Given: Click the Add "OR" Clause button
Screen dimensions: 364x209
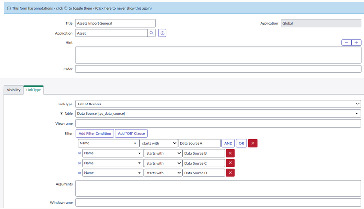Looking at the screenshot, I should pyautogui.click(x=131, y=133).
